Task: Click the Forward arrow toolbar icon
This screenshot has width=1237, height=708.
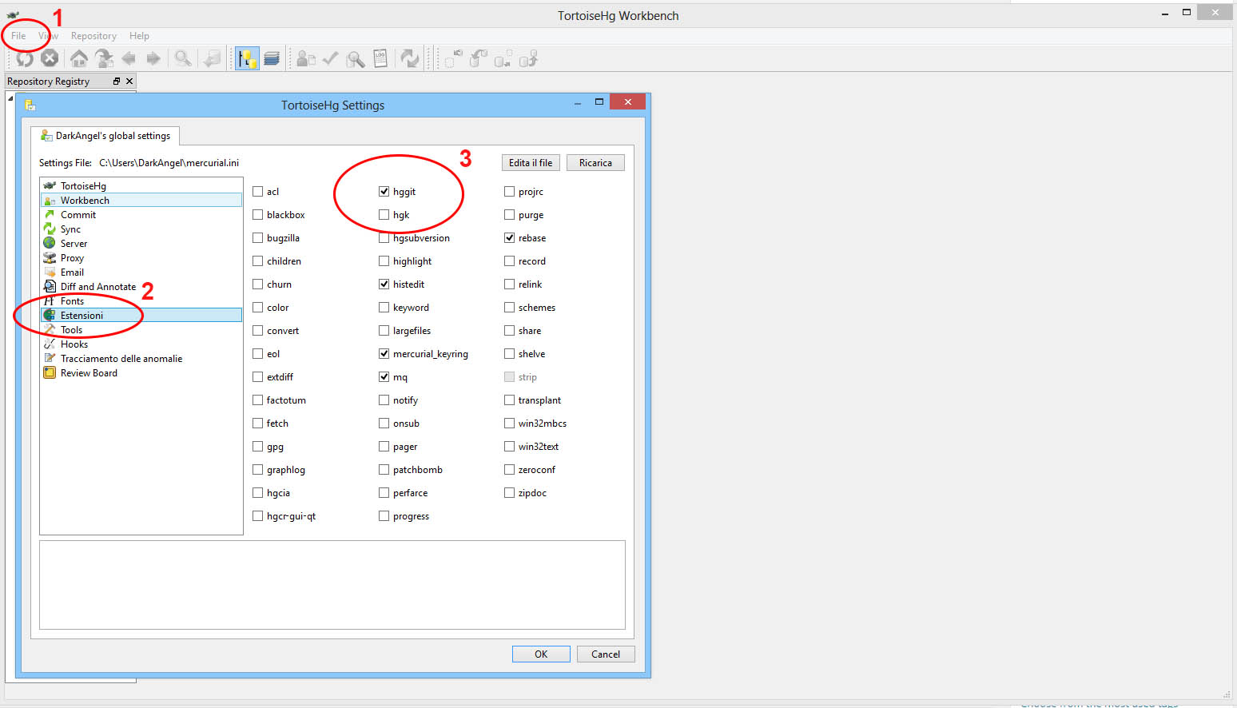Action: coord(153,58)
